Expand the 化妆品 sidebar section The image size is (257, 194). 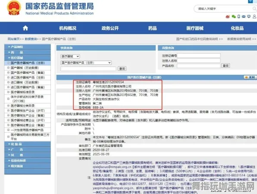[x=27, y=144]
